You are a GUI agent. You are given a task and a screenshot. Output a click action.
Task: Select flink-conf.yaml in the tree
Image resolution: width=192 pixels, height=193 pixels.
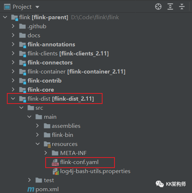pyautogui.click(x=79, y=162)
